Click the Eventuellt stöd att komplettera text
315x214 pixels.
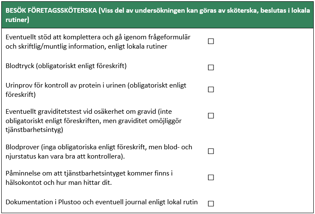(98, 41)
